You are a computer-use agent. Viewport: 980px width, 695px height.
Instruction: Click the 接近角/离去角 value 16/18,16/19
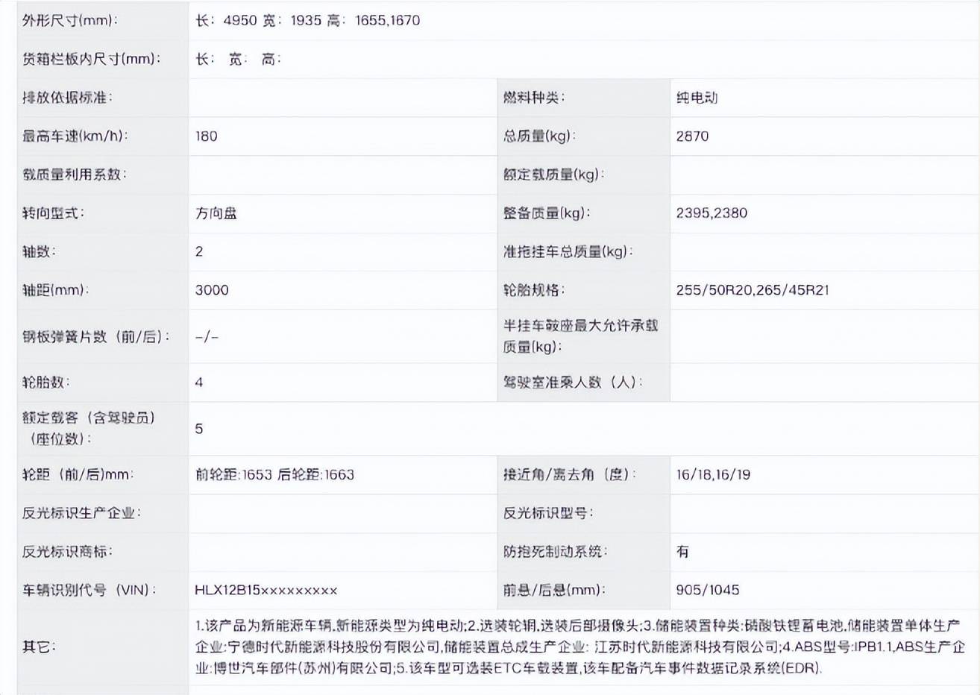point(713,475)
